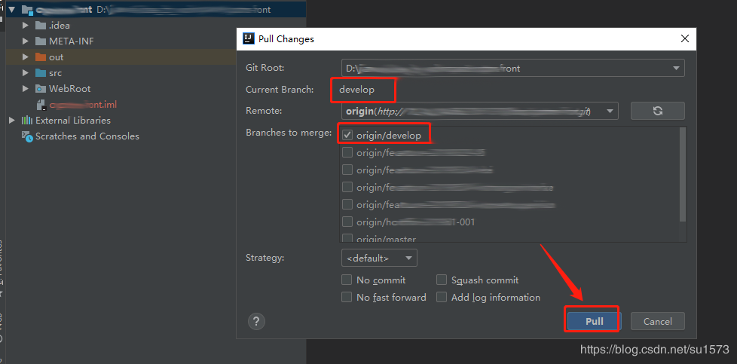Open the Strategy dropdown
The height and width of the screenshot is (364, 737).
coord(379,258)
